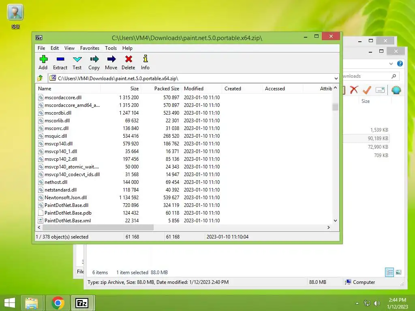Open the File menu
This screenshot has width=415, height=311.
click(41, 48)
